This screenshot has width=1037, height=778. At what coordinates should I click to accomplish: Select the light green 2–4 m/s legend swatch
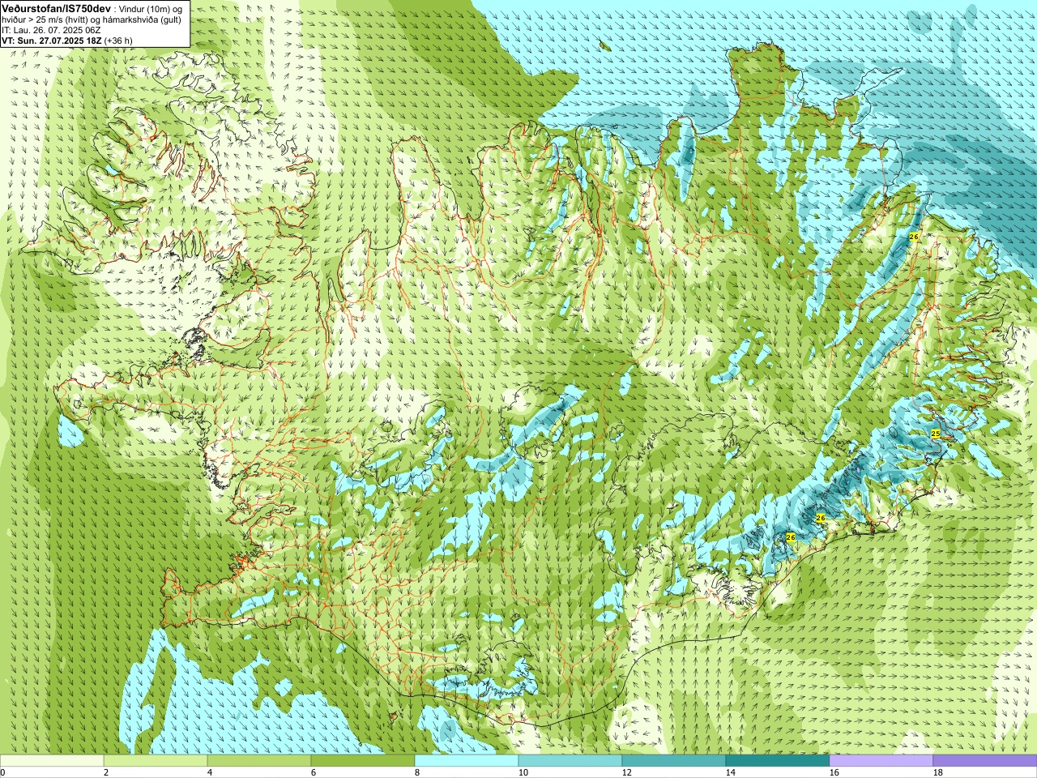(x=156, y=761)
